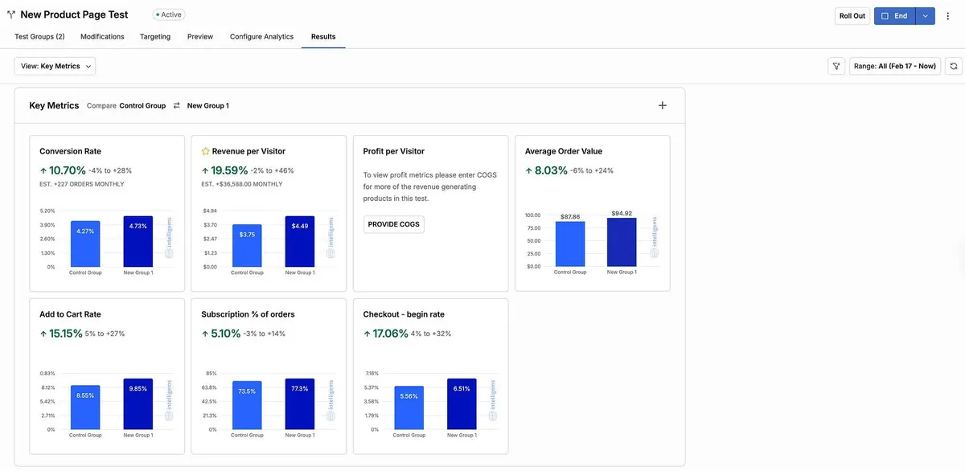The height and width of the screenshot is (471, 965).
Task: Open the three-dot more options menu
Action: pyautogui.click(x=947, y=16)
